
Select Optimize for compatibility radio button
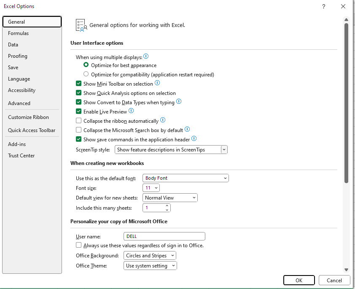click(86, 74)
